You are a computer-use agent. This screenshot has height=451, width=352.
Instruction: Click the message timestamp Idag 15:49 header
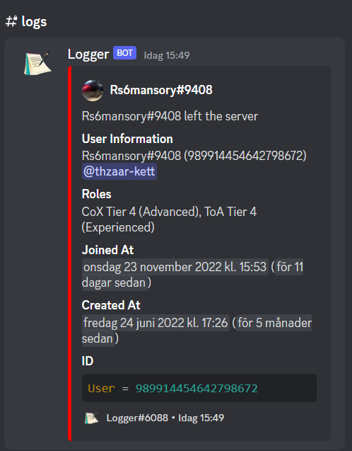pyautogui.click(x=167, y=55)
